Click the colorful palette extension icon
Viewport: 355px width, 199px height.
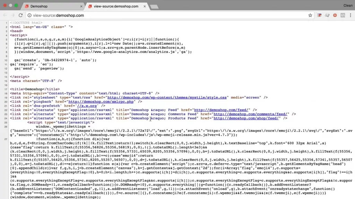click(319, 15)
